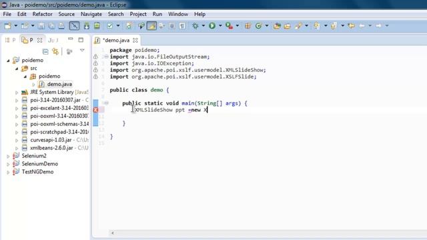Close the *demo.java editor tab
Screen dimensions: 427x240
coord(135,40)
